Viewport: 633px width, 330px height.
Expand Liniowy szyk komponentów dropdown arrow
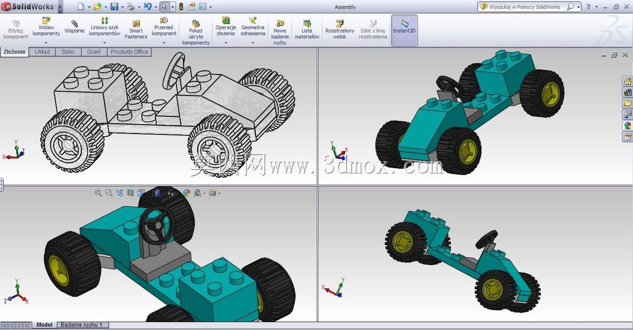pyautogui.click(x=104, y=43)
